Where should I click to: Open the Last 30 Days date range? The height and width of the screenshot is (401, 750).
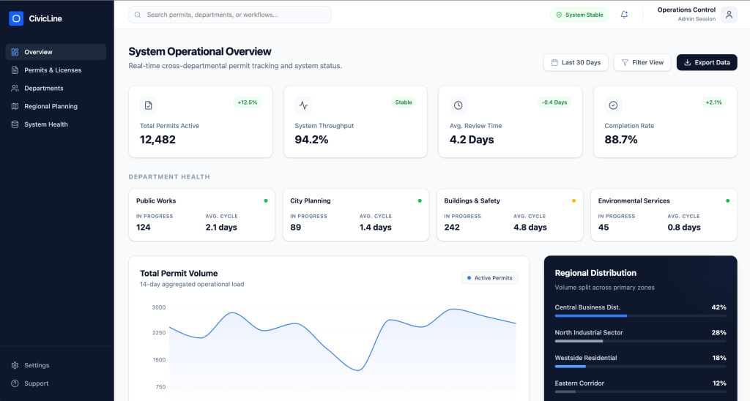click(x=576, y=63)
